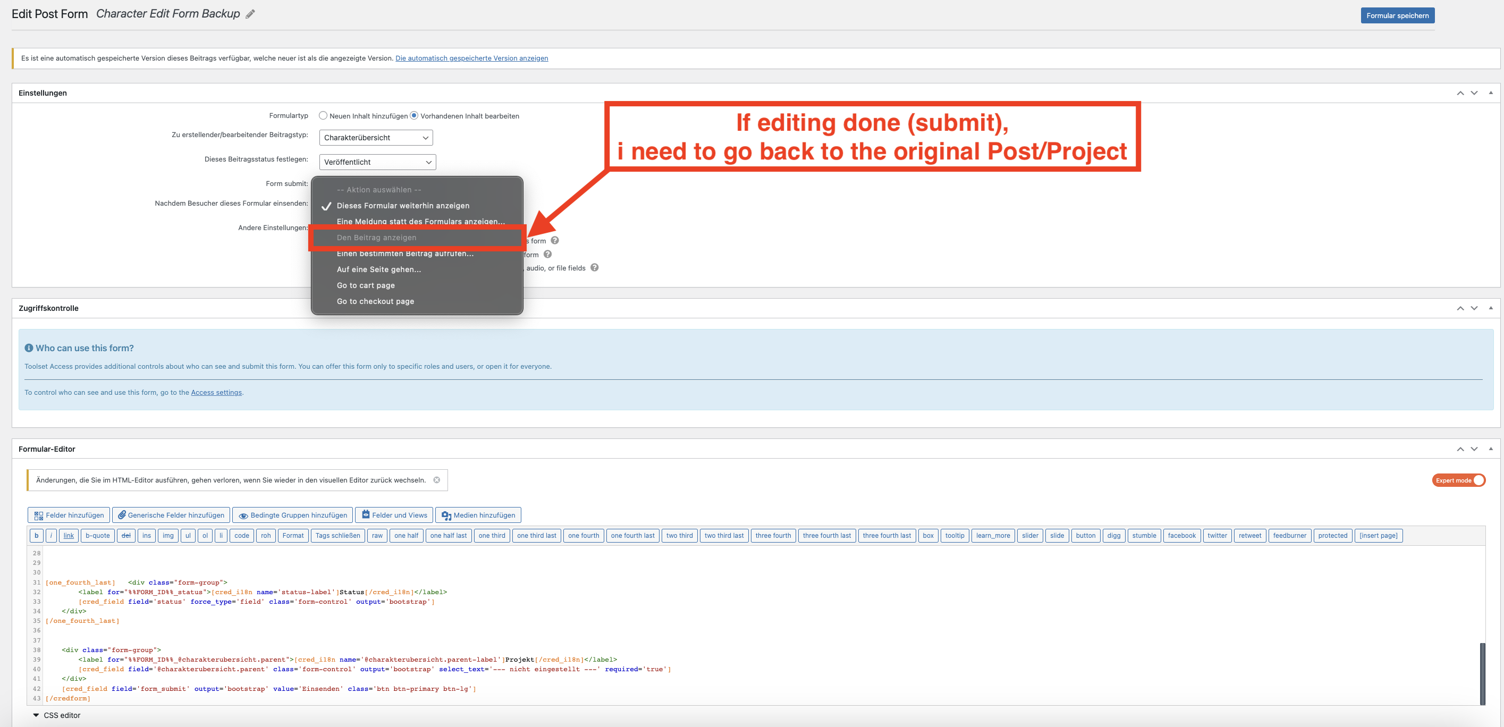Click the code editor vertical scrollbar
The height and width of the screenshot is (727, 1504).
1482,673
